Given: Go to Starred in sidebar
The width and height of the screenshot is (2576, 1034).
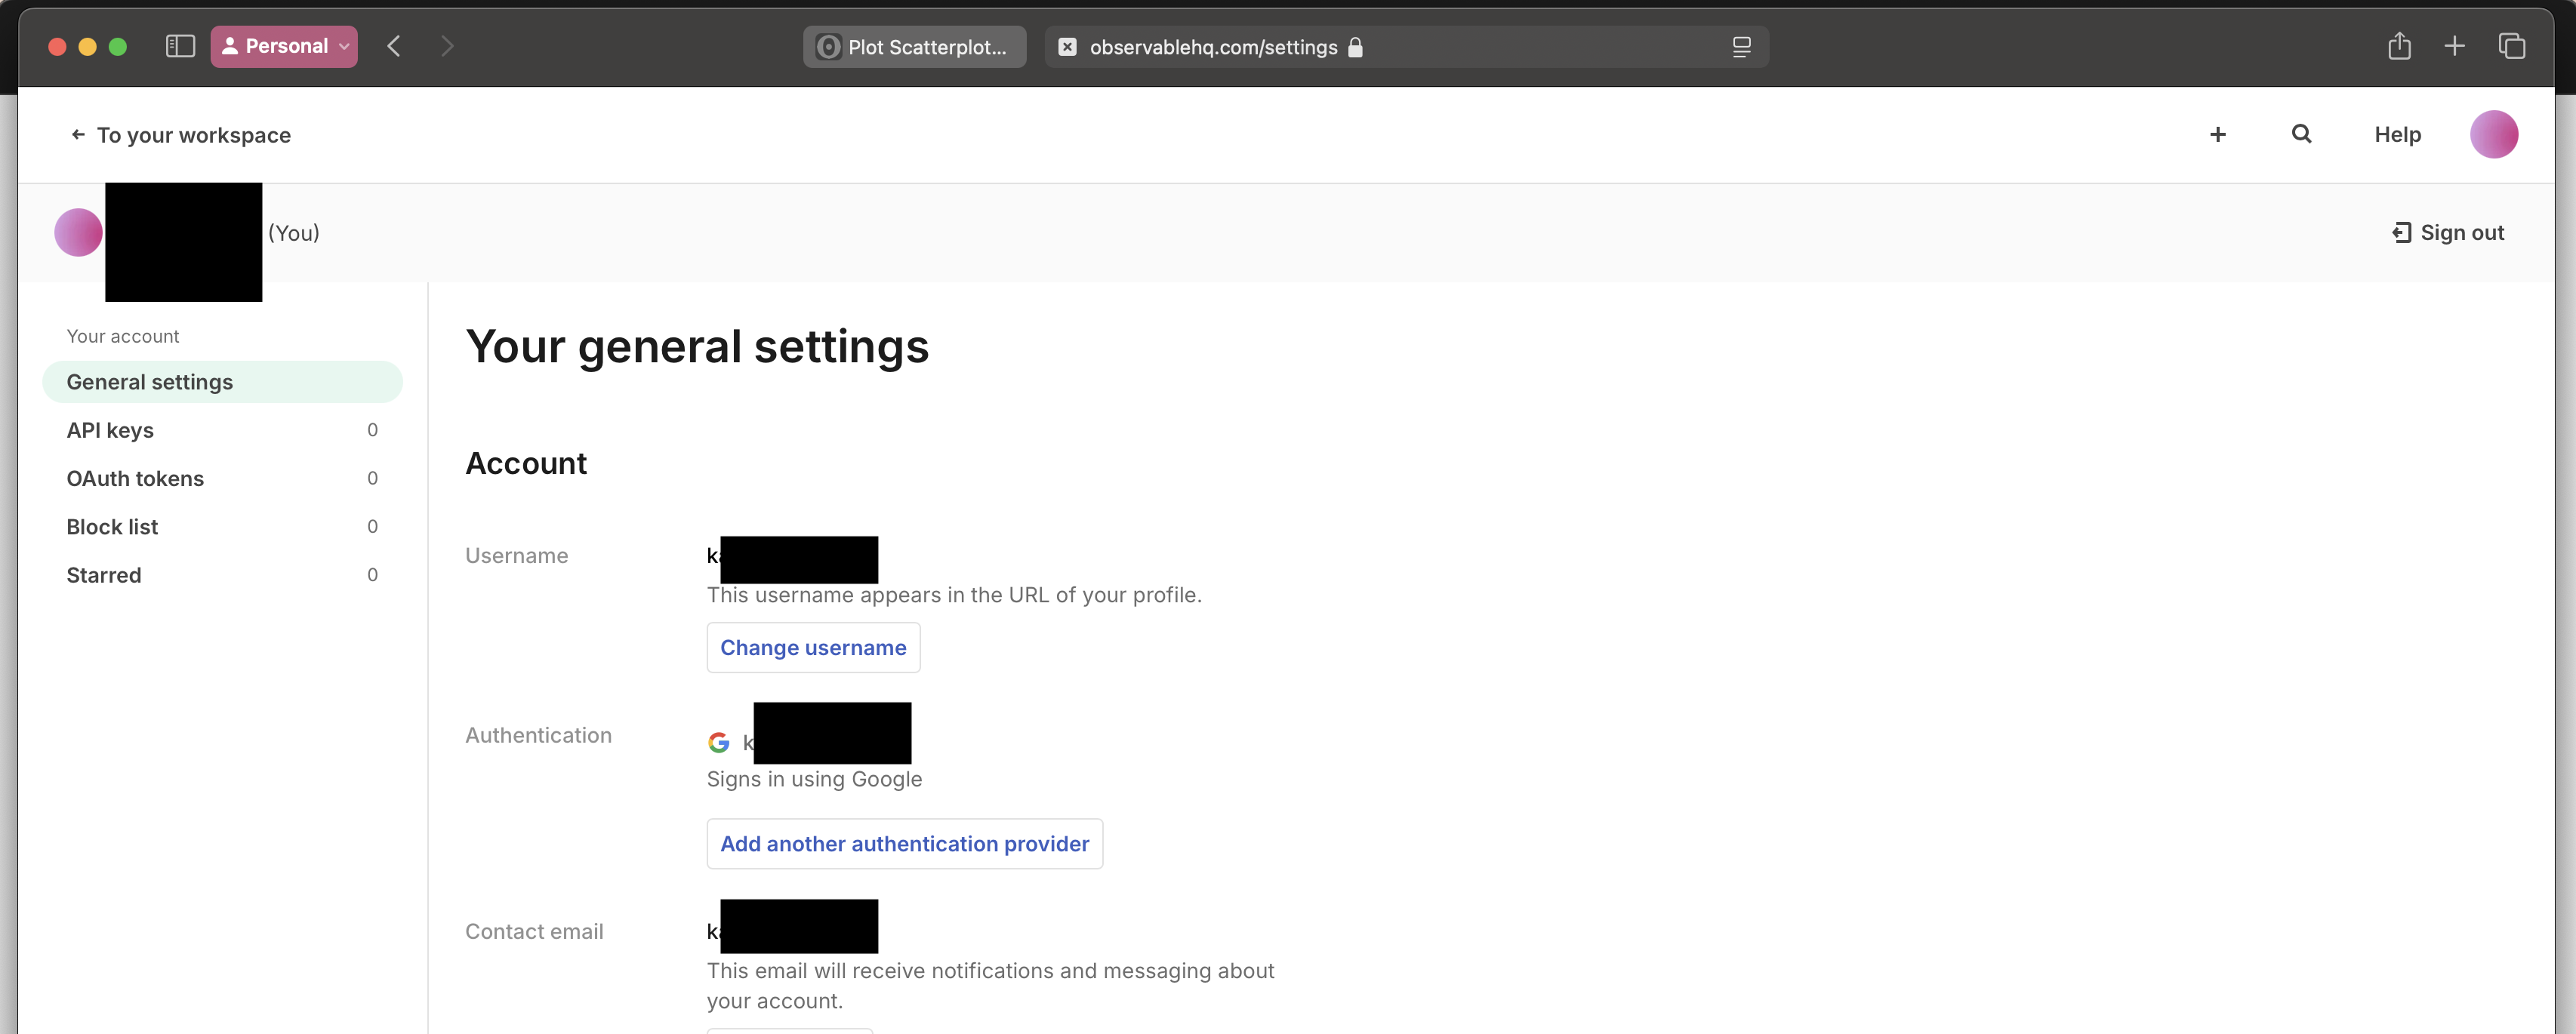Looking at the screenshot, I should coord(104,575).
